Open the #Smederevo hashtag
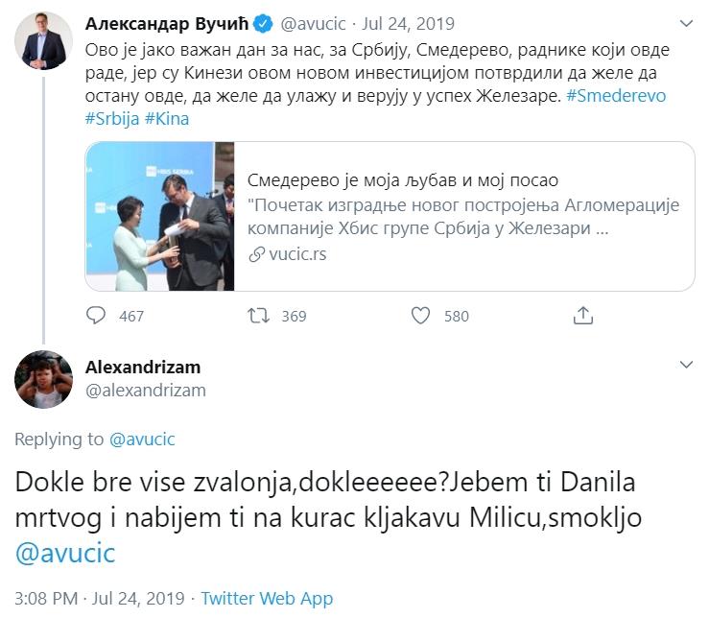Screen dimensions: 709x618 (616, 96)
